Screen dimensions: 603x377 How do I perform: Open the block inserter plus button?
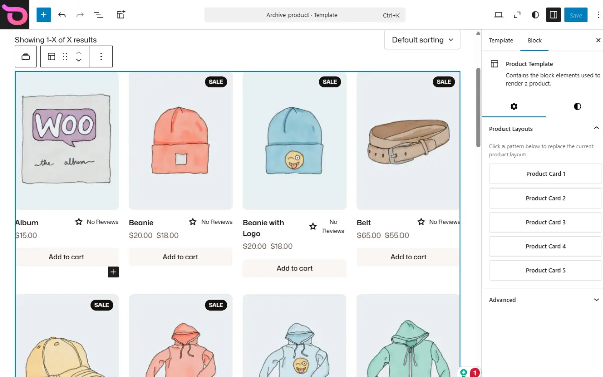pyautogui.click(x=44, y=15)
